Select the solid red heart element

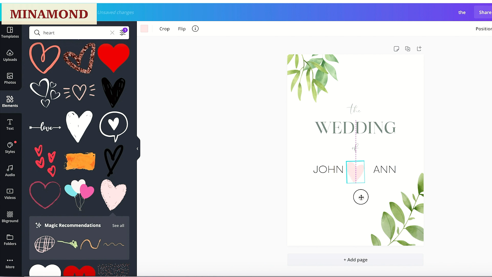click(x=114, y=57)
